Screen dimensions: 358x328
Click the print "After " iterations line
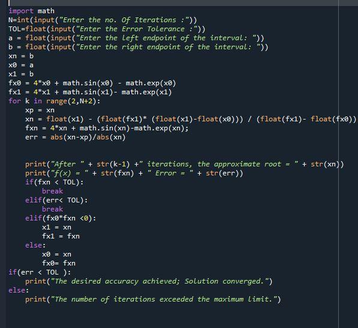(x=185, y=164)
